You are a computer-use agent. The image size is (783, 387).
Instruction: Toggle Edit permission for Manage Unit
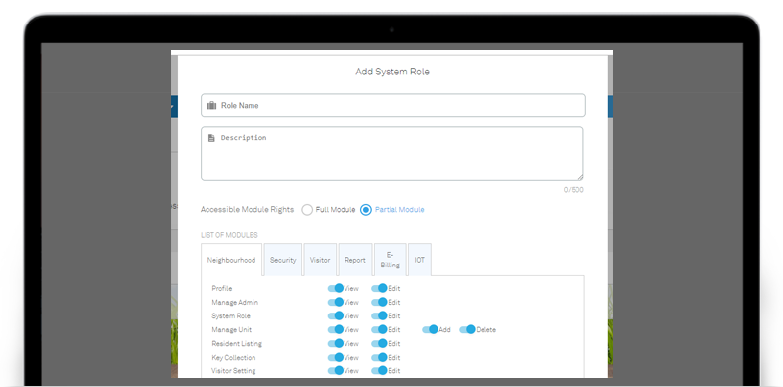379,329
